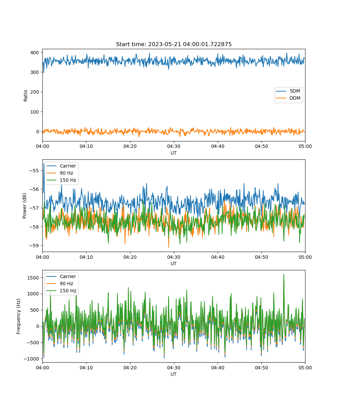Click the 400 tick on the Ratio axis
The width and height of the screenshot is (339, 407).
click(35, 53)
